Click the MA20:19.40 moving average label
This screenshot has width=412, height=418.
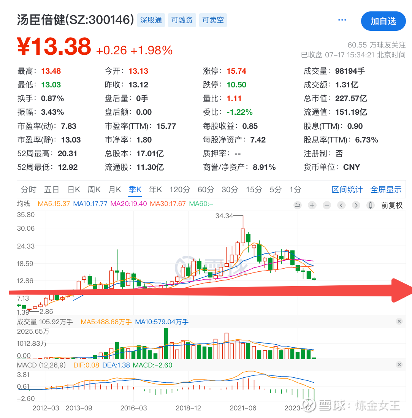coord(128,204)
